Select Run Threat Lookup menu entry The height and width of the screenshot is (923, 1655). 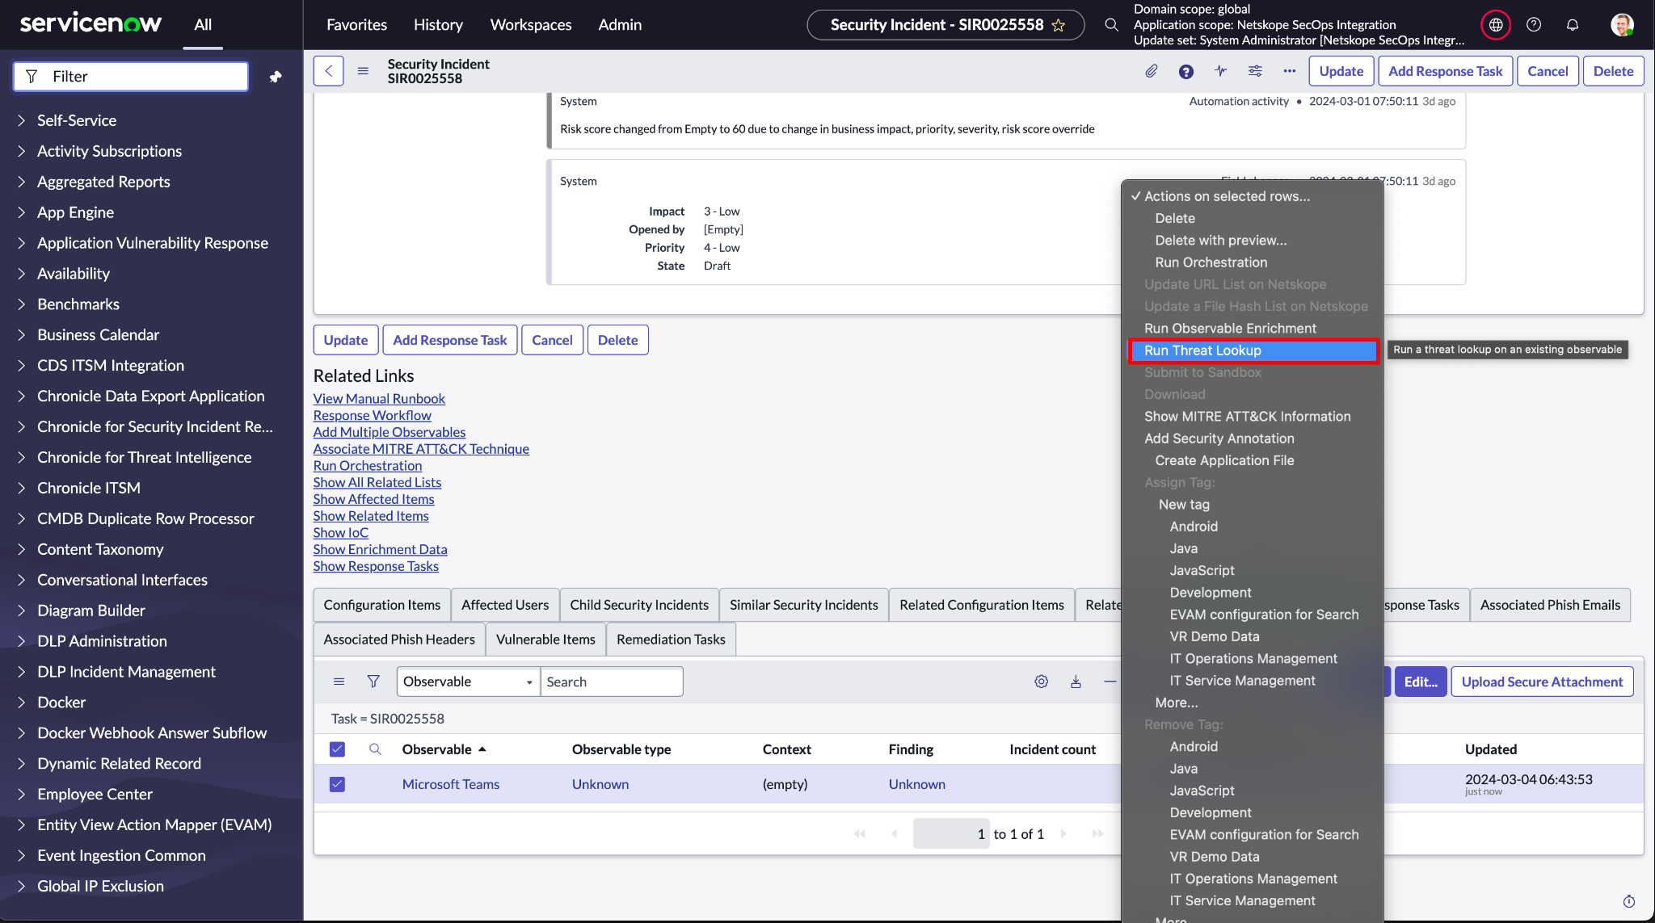1253,350
